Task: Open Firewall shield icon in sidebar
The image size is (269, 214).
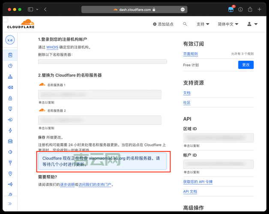Action: [10, 109]
